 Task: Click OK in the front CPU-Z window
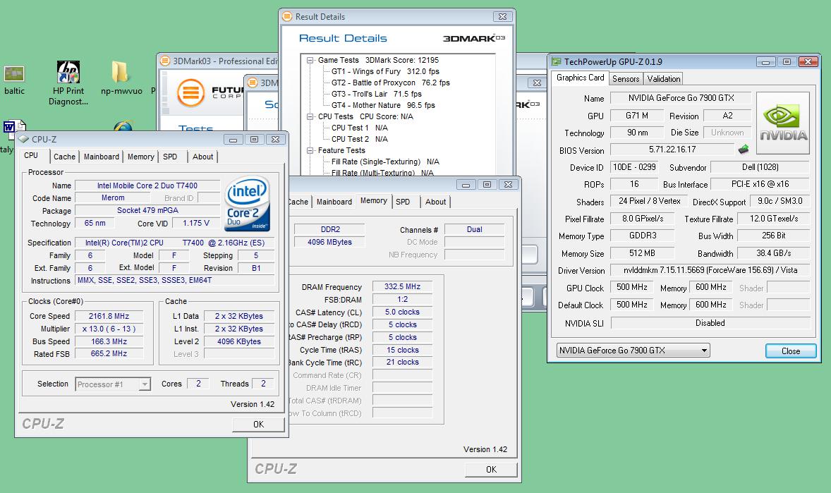click(258, 424)
